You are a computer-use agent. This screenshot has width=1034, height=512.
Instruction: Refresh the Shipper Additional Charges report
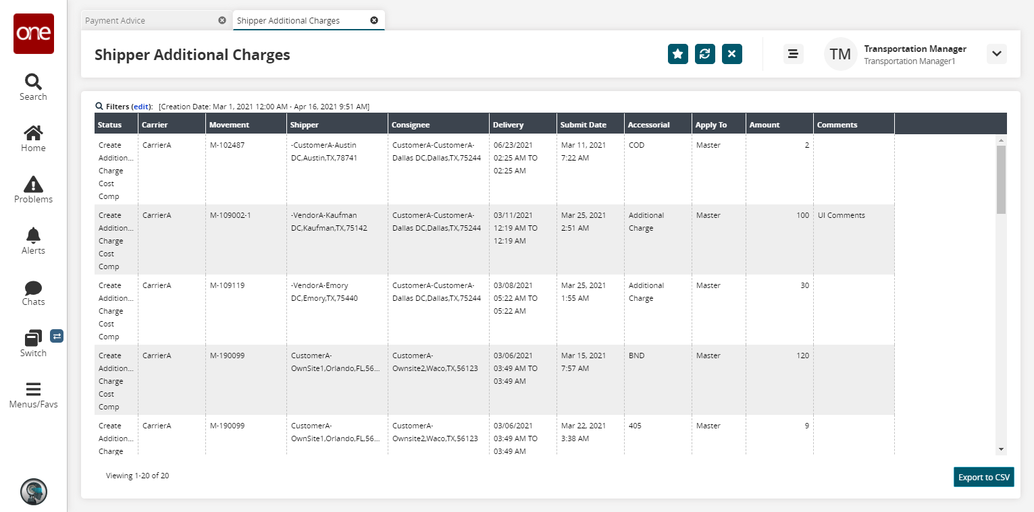pyautogui.click(x=705, y=54)
